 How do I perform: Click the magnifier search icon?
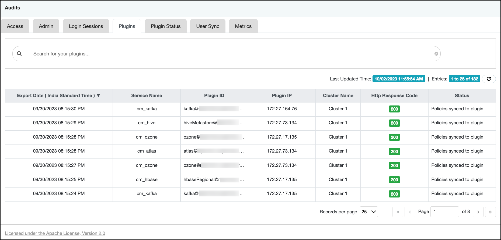pyautogui.click(x=19, y=54)
